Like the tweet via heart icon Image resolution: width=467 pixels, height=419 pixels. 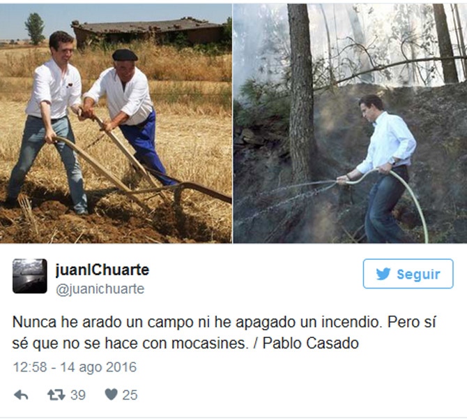coord(111,395)
